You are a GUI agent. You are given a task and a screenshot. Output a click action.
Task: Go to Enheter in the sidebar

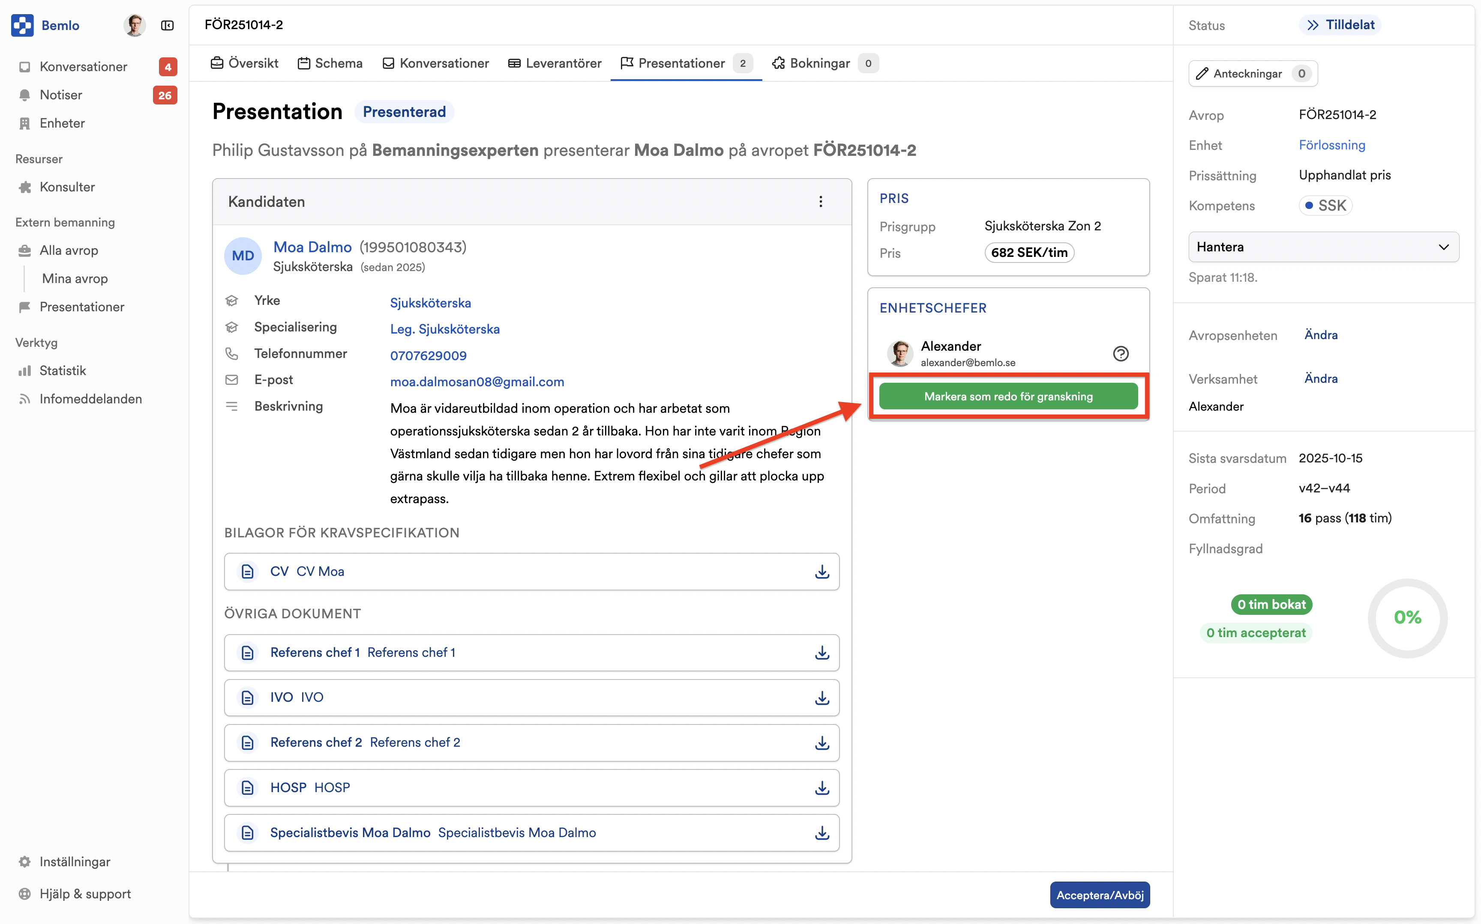[62, 123]
